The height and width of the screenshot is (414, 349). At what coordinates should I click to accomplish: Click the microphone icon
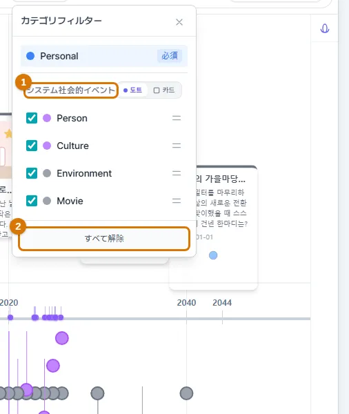325,28
